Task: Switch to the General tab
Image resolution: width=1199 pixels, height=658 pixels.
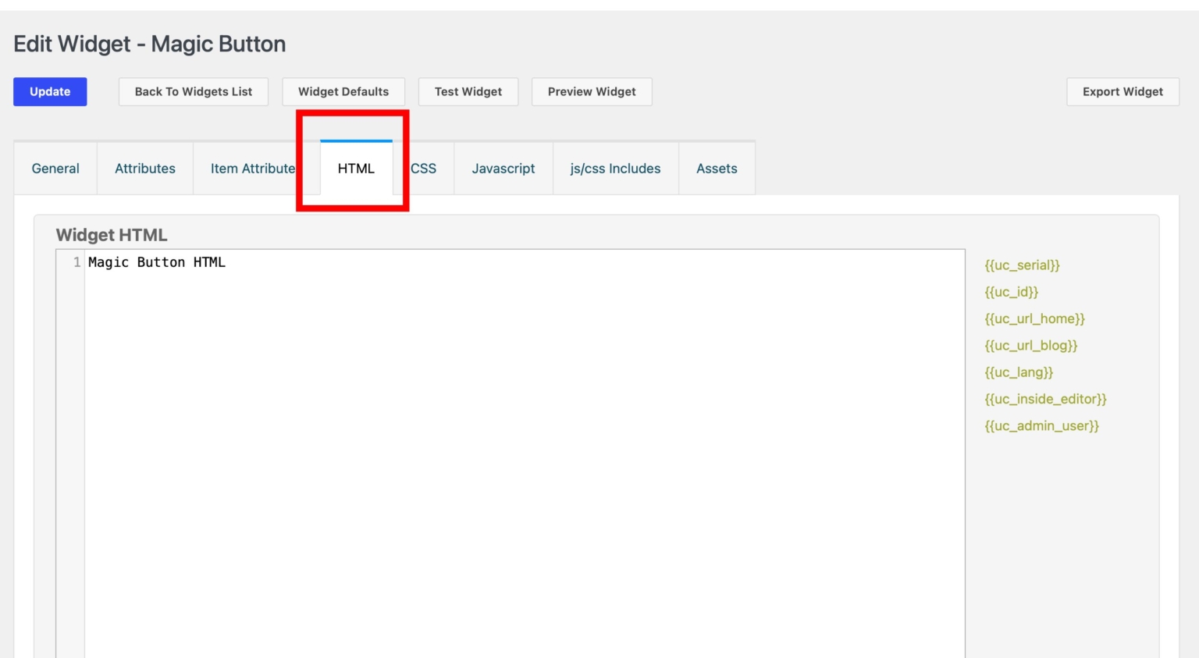Action: 55,169
